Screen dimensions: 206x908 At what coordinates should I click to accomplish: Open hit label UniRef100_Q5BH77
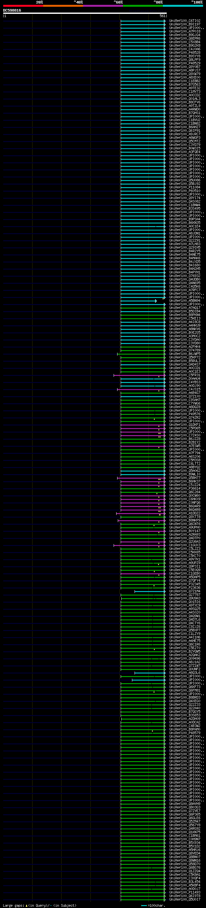point(184,478)
